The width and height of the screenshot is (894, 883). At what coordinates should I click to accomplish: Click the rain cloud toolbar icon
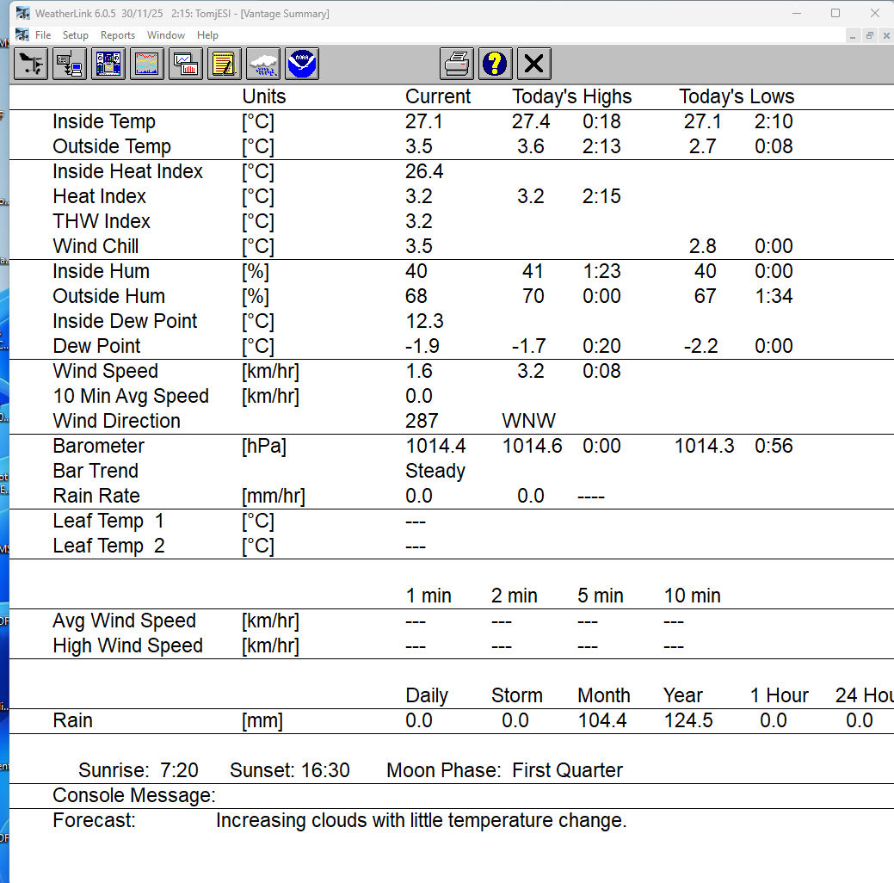263,64
